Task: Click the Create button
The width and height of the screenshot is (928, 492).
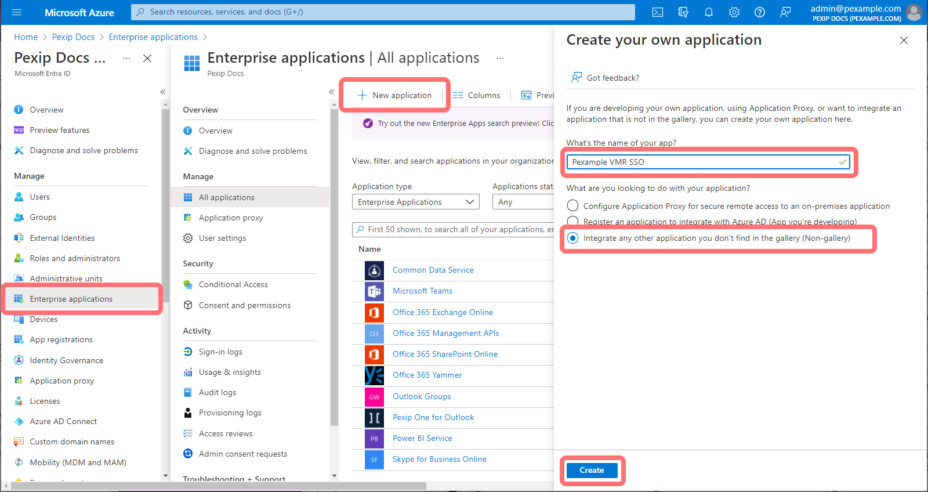Action: (592, 471)
